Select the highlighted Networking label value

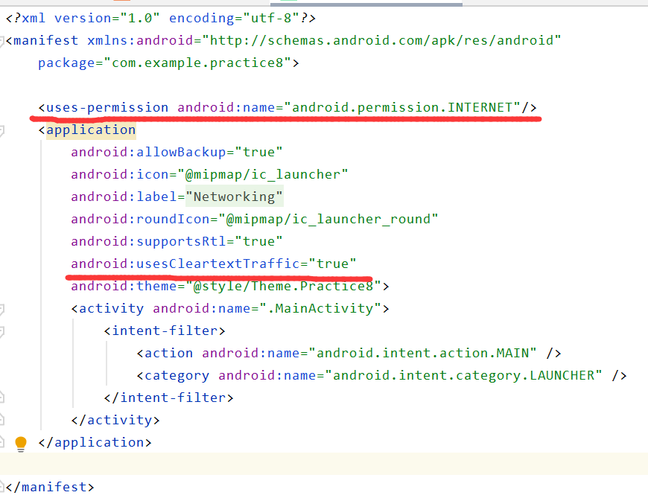point(233,197)
